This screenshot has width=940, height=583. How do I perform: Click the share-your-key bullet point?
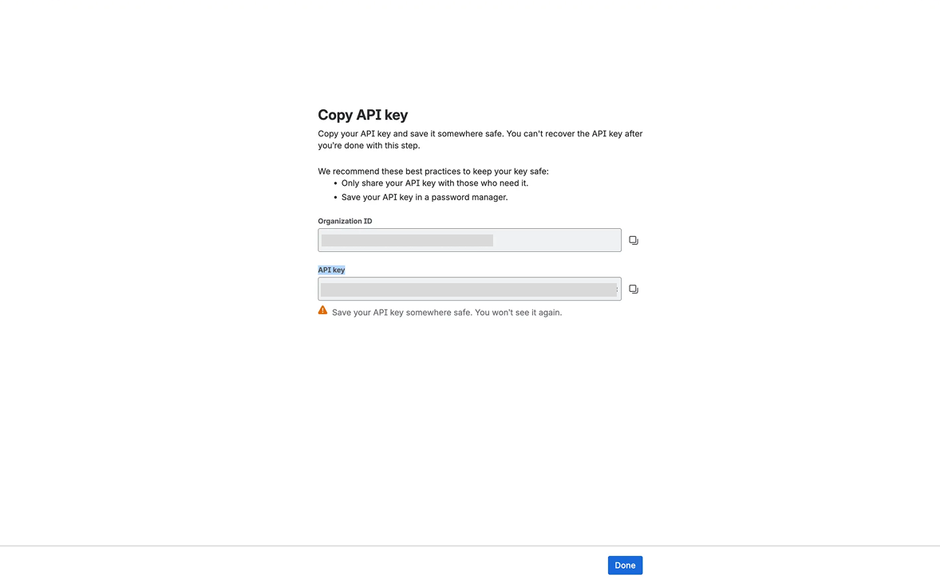434,183
